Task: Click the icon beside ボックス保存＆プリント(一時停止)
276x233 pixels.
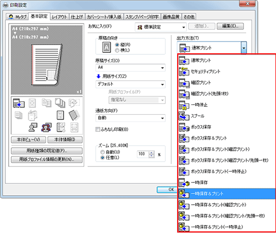Action: 184,172
